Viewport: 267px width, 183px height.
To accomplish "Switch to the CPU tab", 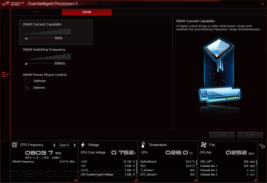I will 36,12.
